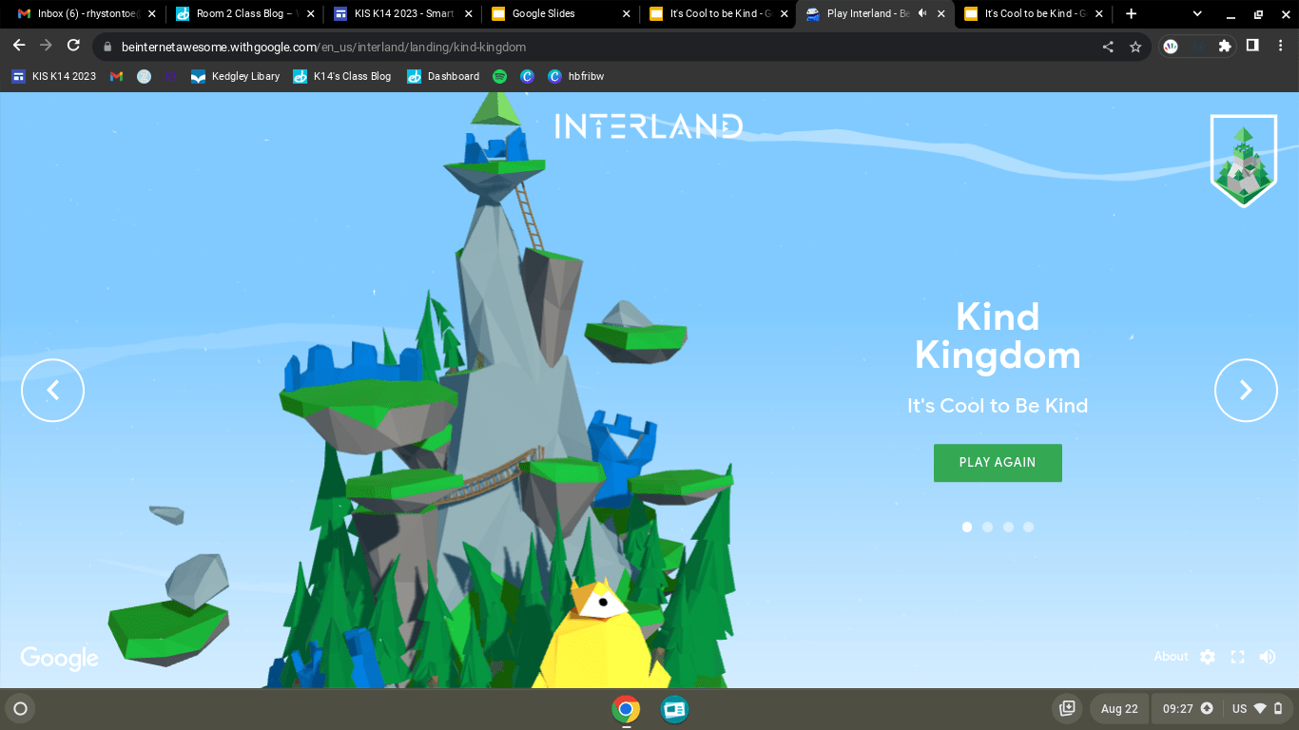This screenshot has width=1299, height=730.
Task: Open the holding space tote icon
Action: (1067, 708)
